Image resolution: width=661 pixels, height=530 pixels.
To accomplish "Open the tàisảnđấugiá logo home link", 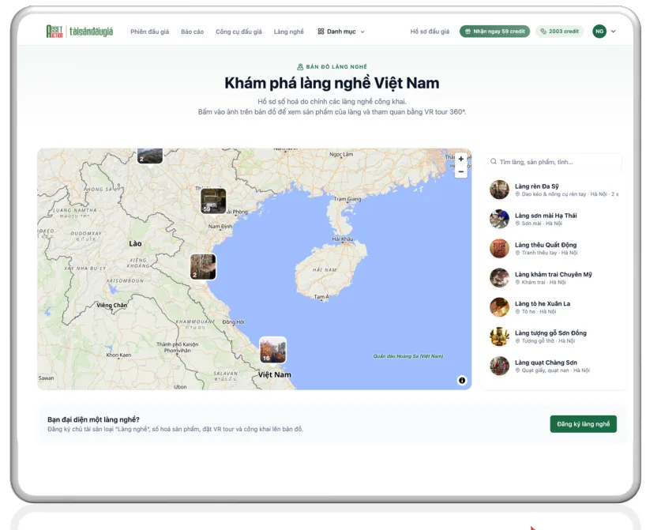I will [x=80, y=32].
